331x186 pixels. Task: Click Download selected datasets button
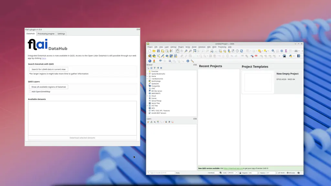(x=82, y=138)
